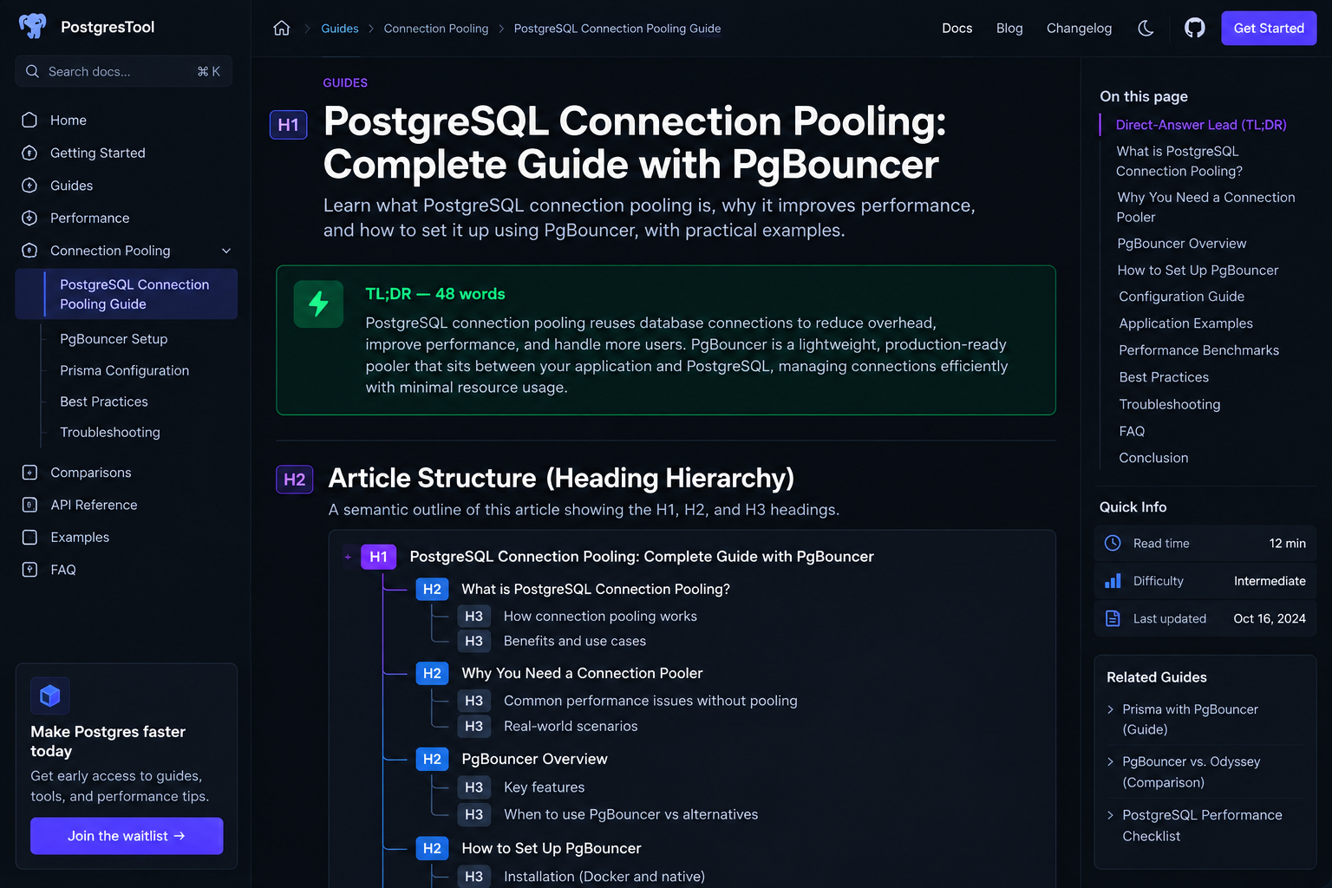
Task: Open Changelog in the top navigation
Action: [1079, 28]
